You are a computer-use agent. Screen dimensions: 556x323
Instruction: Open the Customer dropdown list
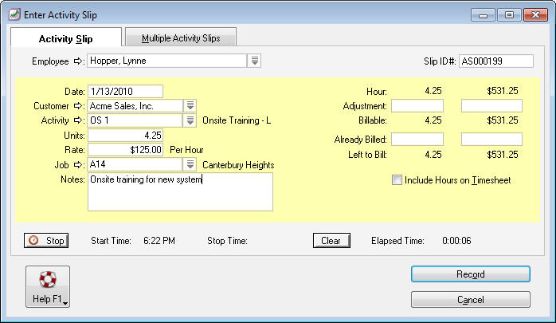click(x=190, y=105)
